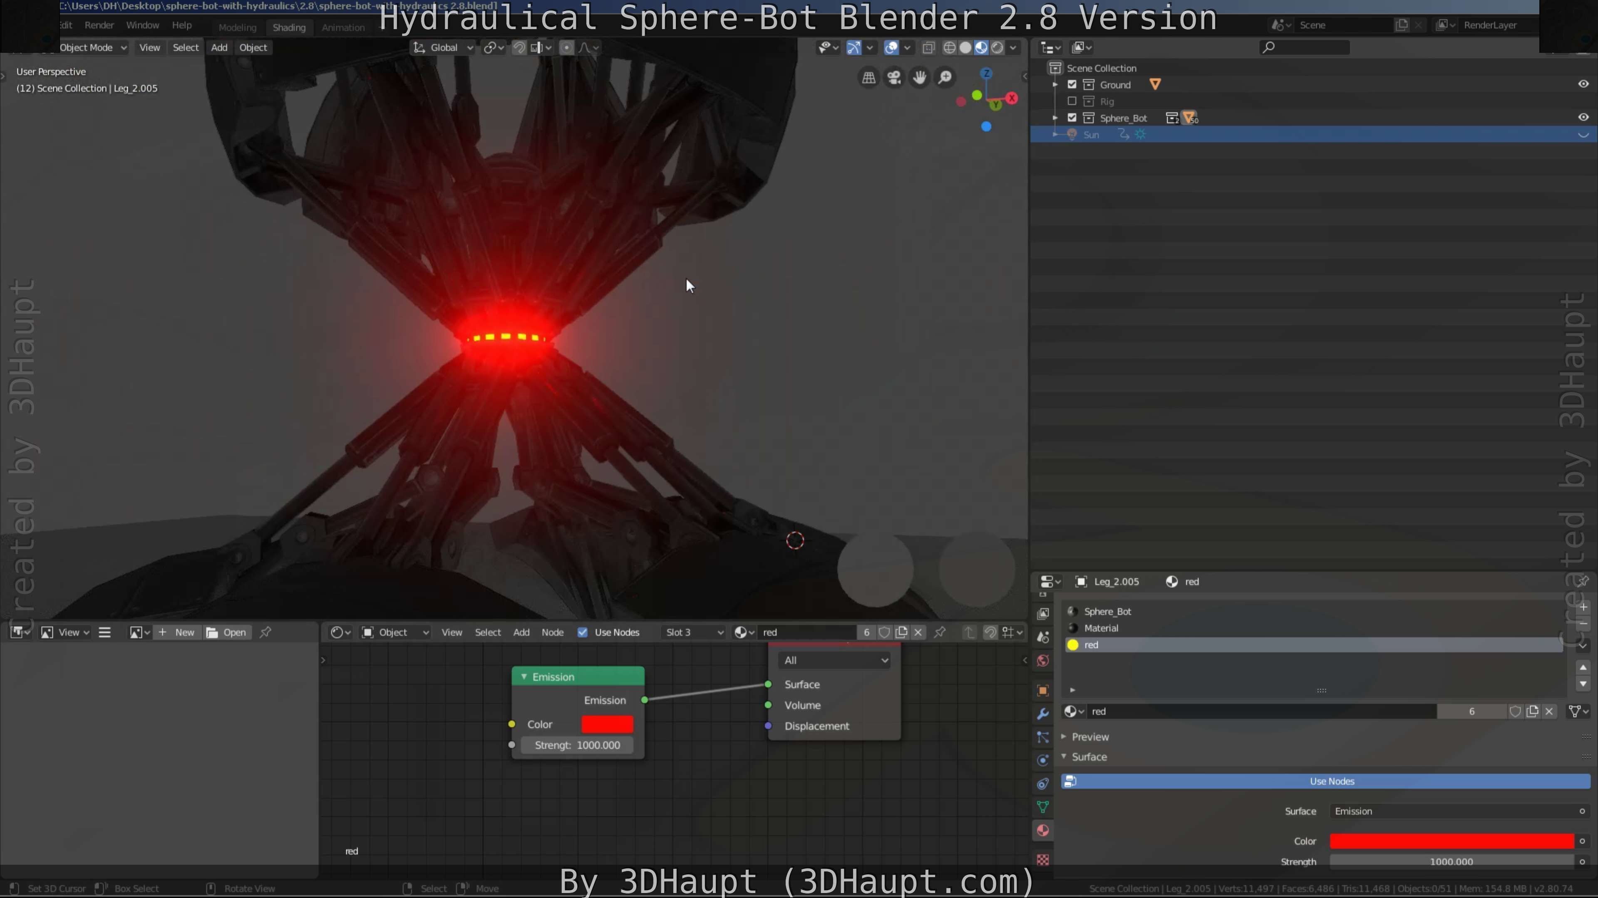This screenshot has width=1598, height=898.
Task: Uncheck Use Nodes checkbox in node editor
Action: [583, 632]
